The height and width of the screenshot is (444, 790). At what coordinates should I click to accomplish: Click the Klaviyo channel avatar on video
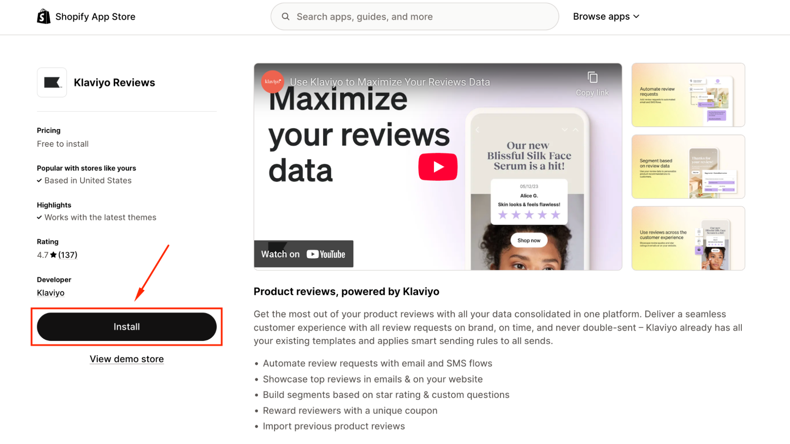tap(272, 82)
